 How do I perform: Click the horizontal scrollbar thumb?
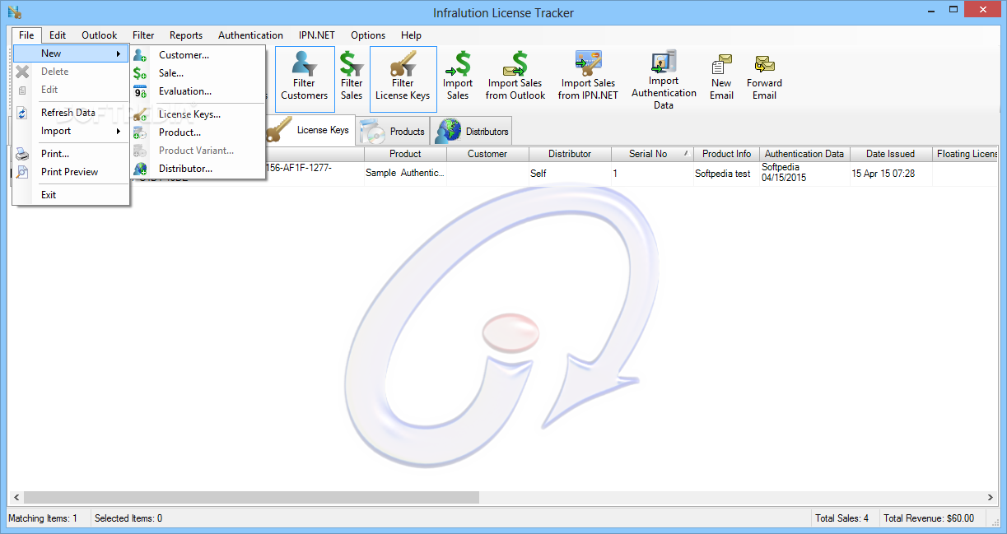(251, 498)
